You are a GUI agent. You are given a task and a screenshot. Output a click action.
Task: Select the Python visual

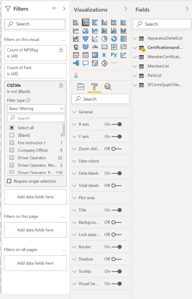[x=114, y=55]
